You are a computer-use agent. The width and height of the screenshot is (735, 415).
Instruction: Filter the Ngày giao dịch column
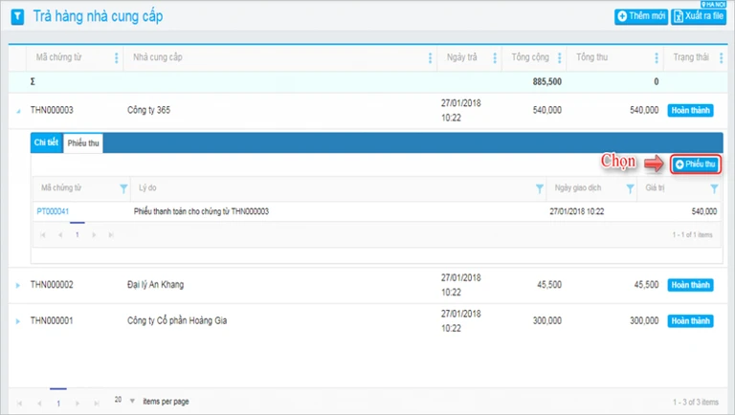pos(630,188)
